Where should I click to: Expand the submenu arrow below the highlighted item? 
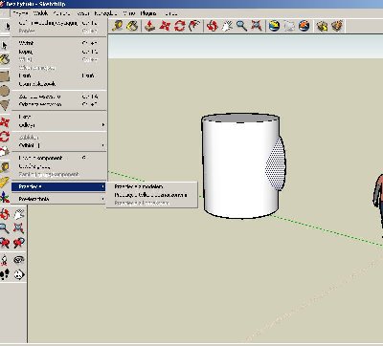click(x=102, y=199)
